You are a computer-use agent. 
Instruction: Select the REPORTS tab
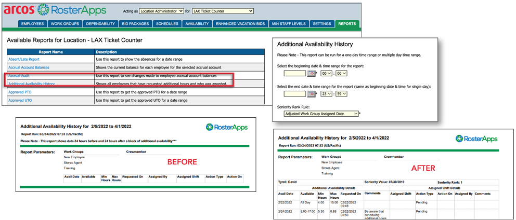347,24
